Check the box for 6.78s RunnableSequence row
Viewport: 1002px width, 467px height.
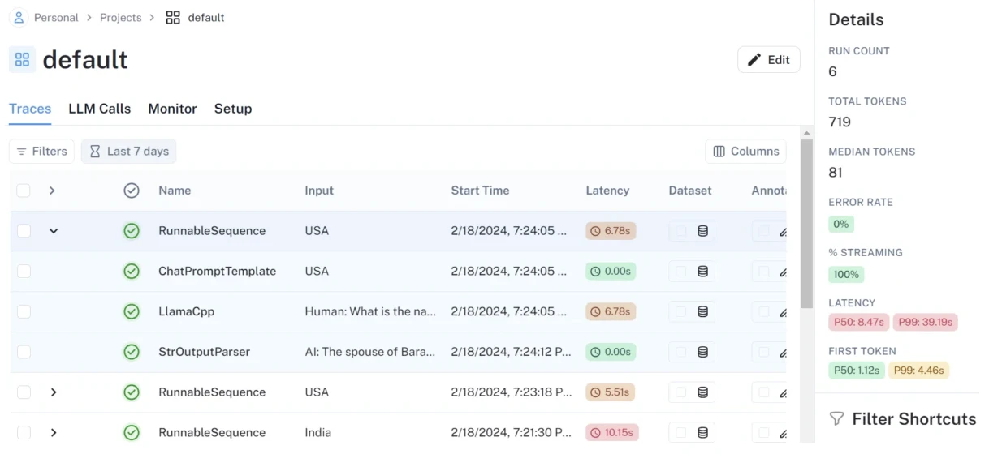[24, 231]
